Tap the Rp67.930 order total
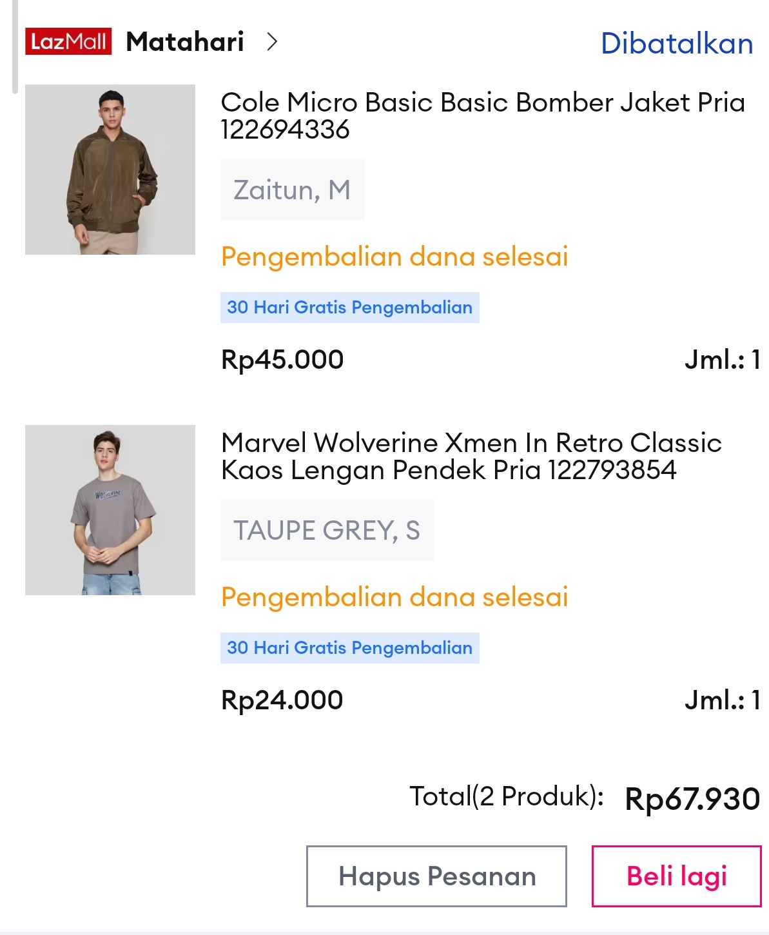This screenshot has height=935, width=769. [692, 799]
